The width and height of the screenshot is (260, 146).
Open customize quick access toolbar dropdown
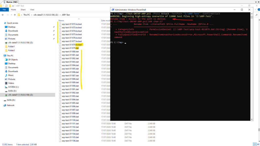[x=13, y=6]
